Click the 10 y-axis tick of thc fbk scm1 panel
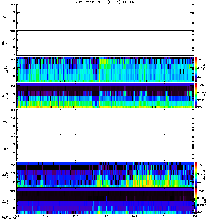Screen dimensions: 210x224 click(x=14, y=208)
